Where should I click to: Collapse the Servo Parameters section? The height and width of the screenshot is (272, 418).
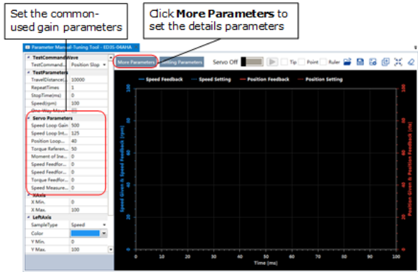click(x=28, y=118)
